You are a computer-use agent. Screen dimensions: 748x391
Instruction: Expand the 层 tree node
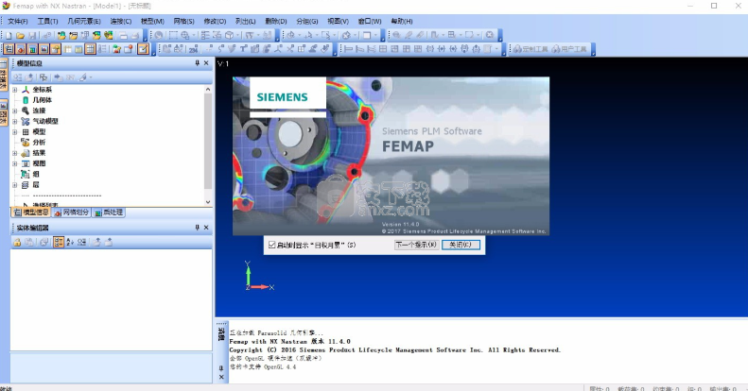pyautogui.click(x=15, y=185)
